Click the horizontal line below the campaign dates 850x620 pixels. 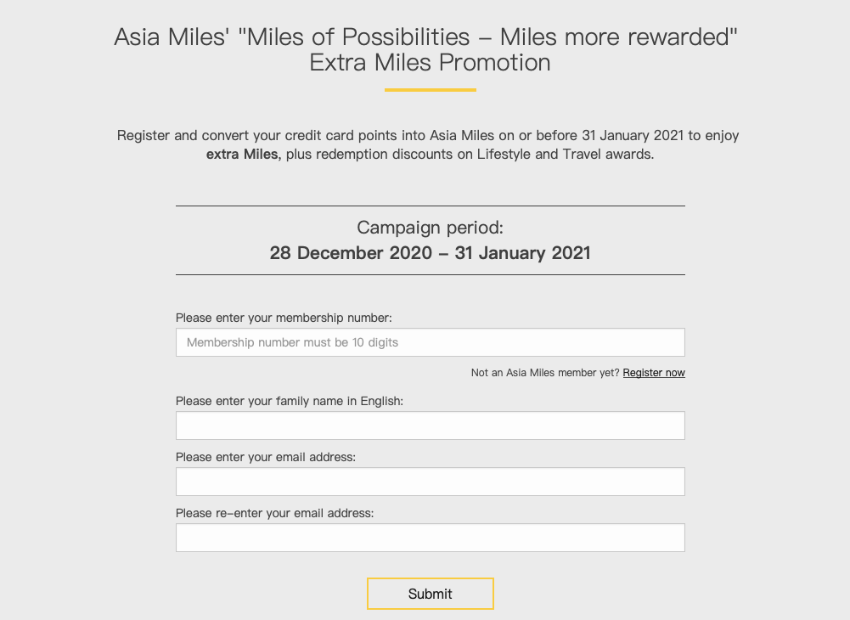(430, 274)
